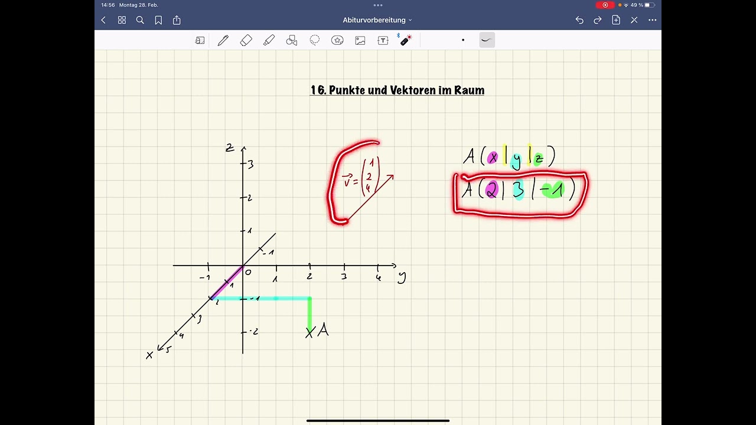Image resolution: width=756 pixels, height=425 pixels.
Task: Select the Pen tool
Action: [x=223, y=40]
